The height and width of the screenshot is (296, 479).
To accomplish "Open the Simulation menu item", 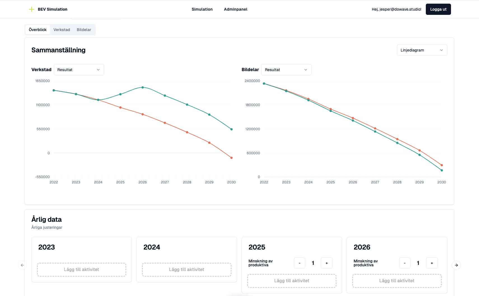I will pyautogui.click(x=202, y=9).
